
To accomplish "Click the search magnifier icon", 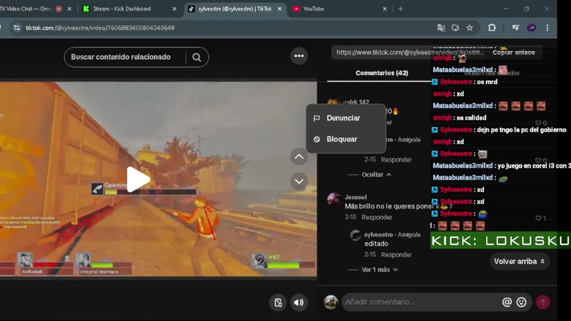I will click(197, 57).
